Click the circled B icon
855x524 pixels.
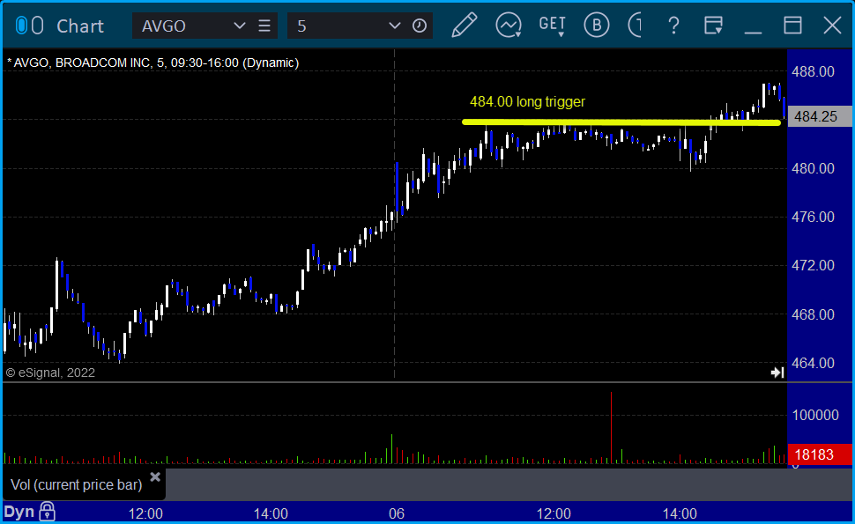[597, 26]
